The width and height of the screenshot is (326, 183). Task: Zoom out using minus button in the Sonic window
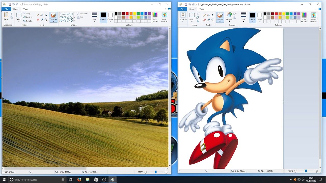[296, 171]
